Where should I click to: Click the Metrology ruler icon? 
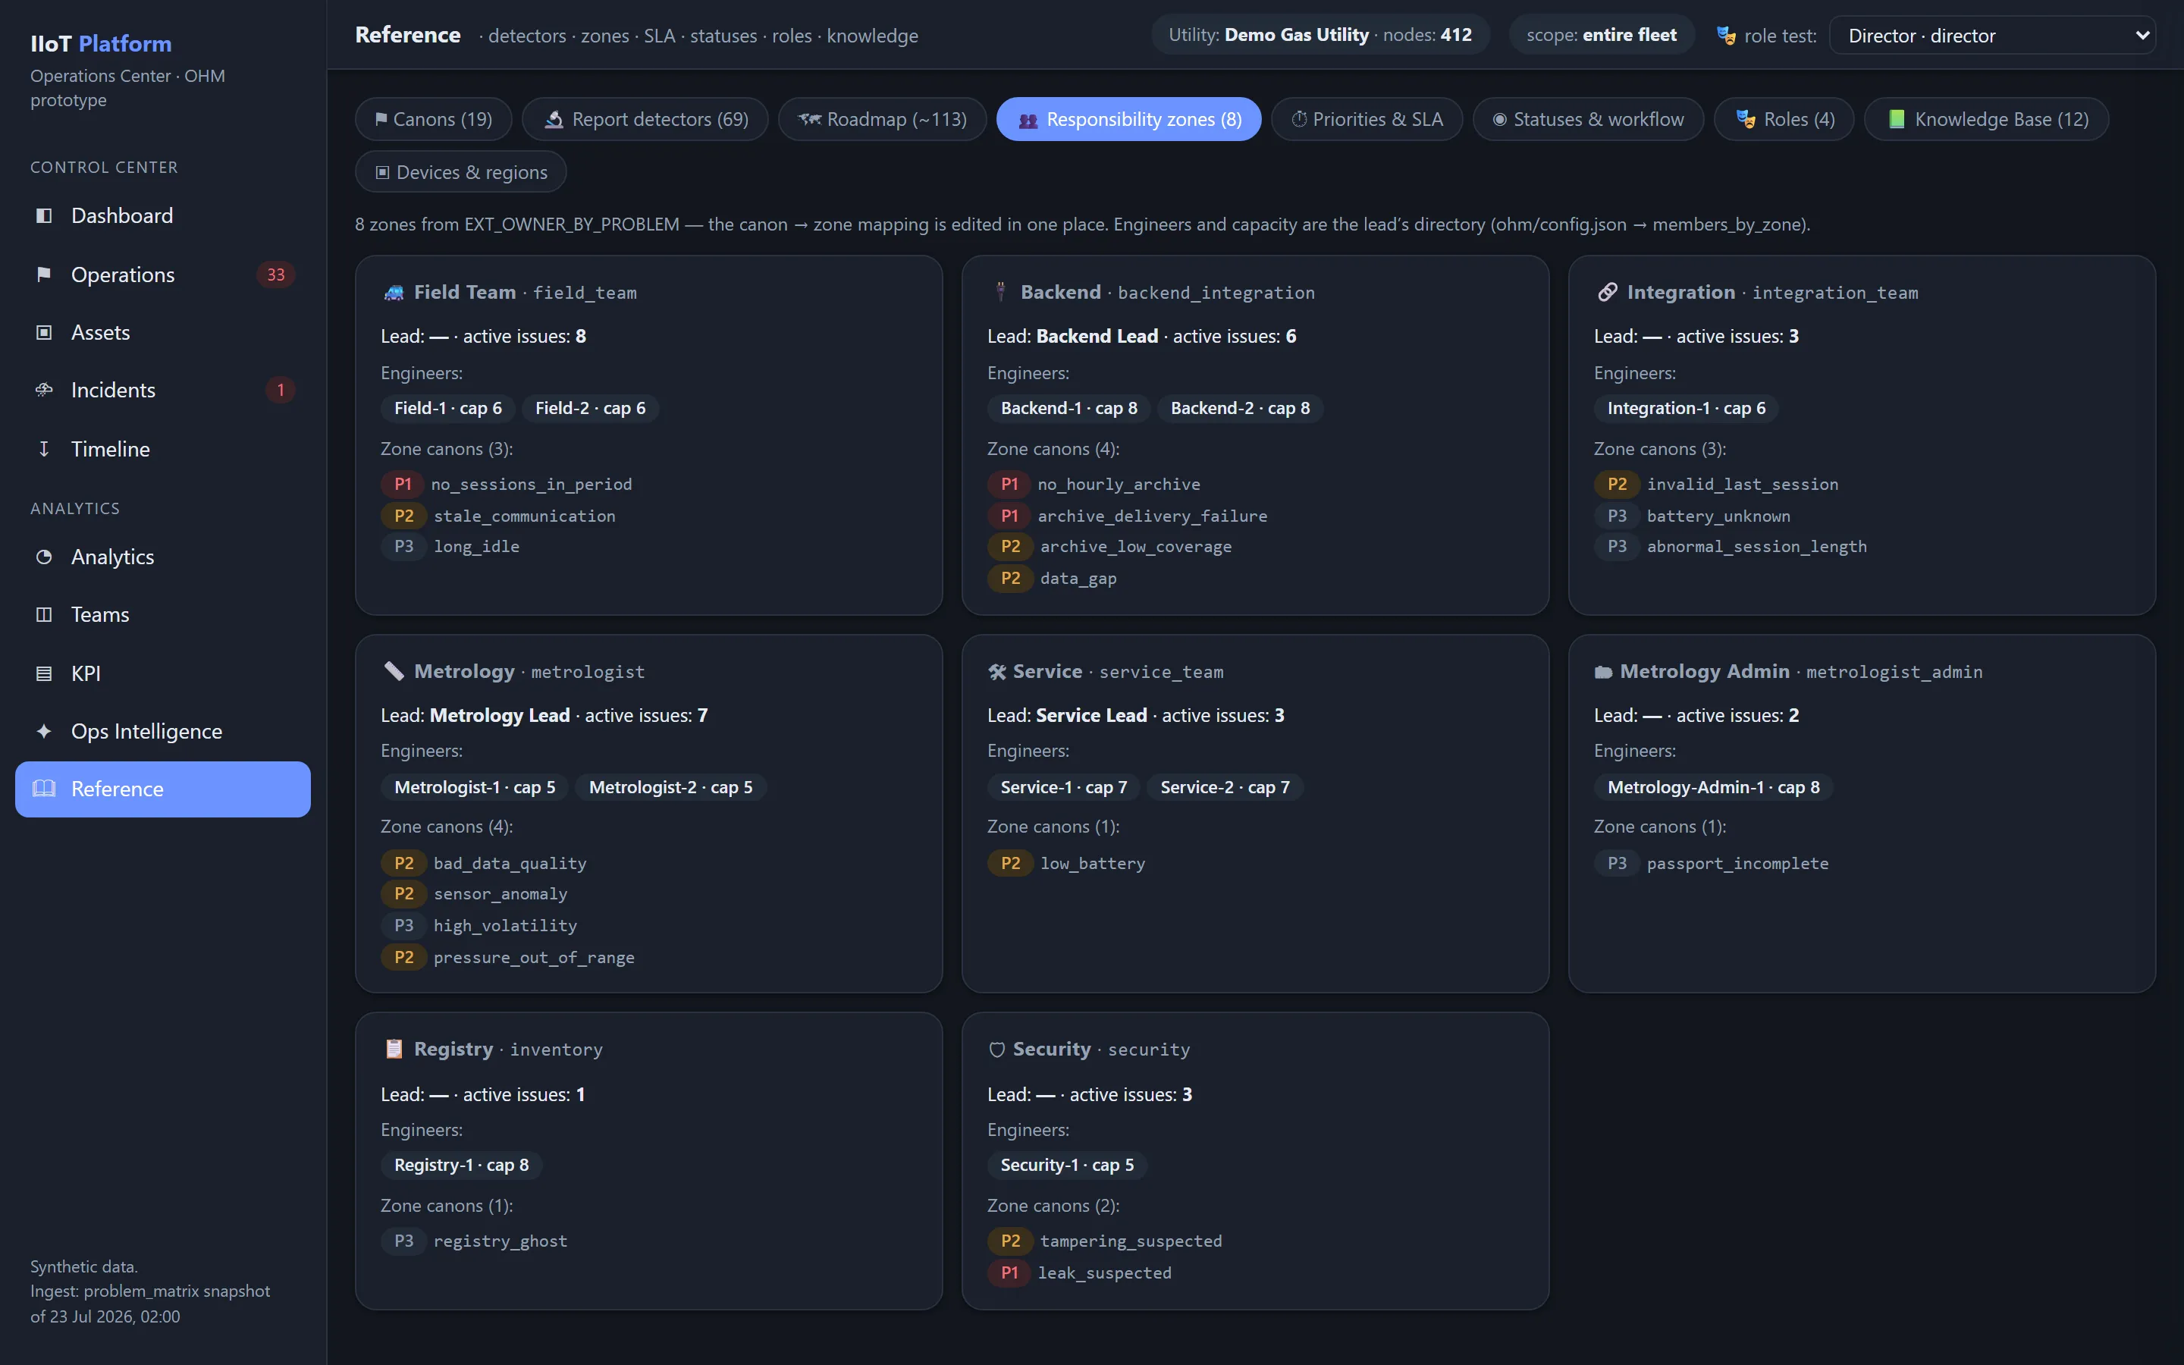click(394, 672)
